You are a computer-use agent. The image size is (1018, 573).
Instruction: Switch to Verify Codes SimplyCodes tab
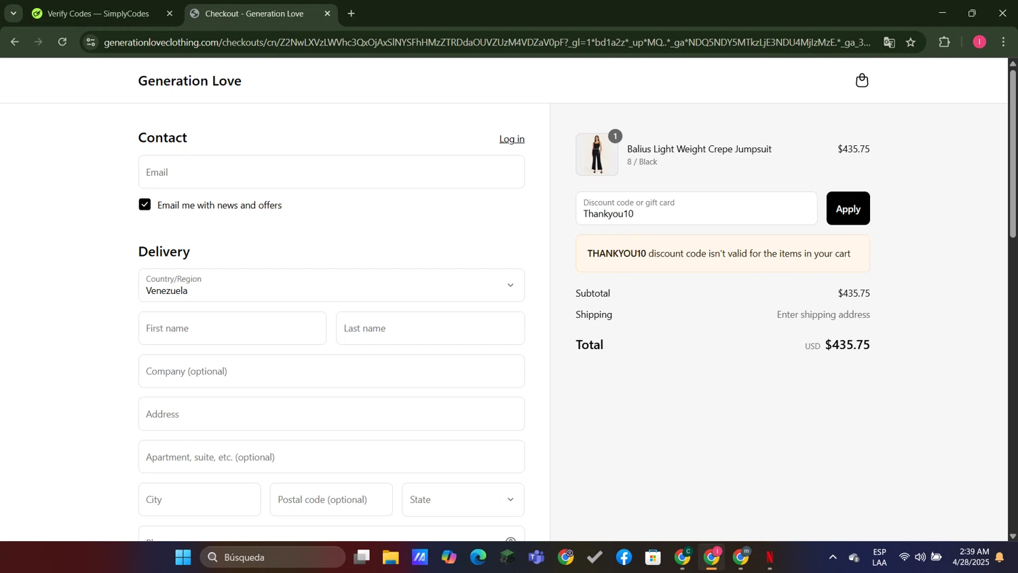(x=98, y=14)
